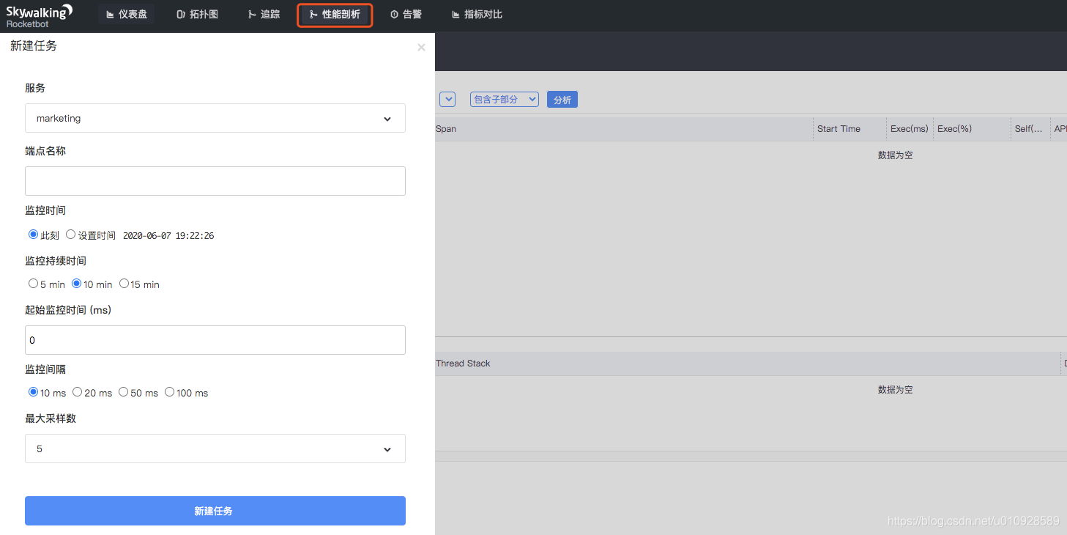This screenshot has width=1067, height=535.
Task: Set monitoring interval to 100 ms
Action: click(x=169, y=392)
